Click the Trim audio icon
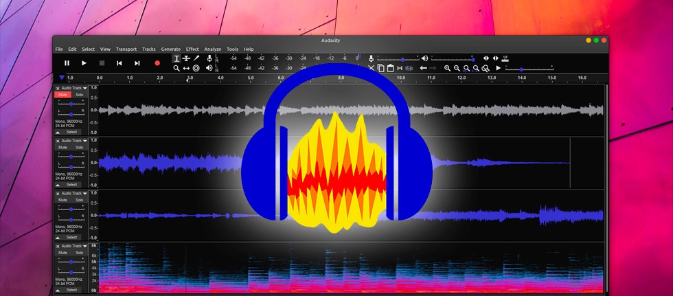Viewport: 673px width, 296px height. (400, 68)
